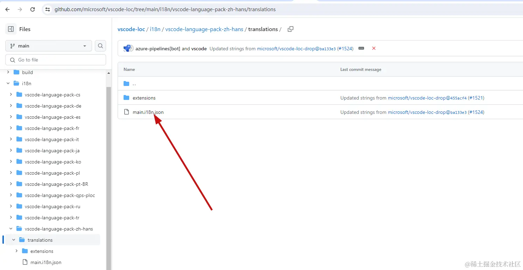Open vscode-language-pack-pl in file tree
Viewport: 523px width, 270px height.
pos(53,173)
